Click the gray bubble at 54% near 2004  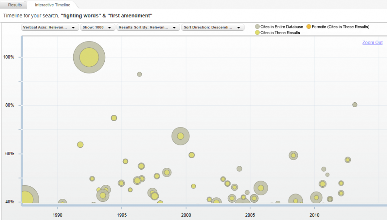point(239,169)
